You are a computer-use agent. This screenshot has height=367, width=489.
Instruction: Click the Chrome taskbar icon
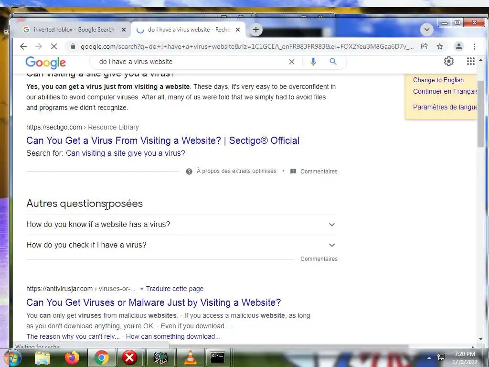click(x=101, y=357)
